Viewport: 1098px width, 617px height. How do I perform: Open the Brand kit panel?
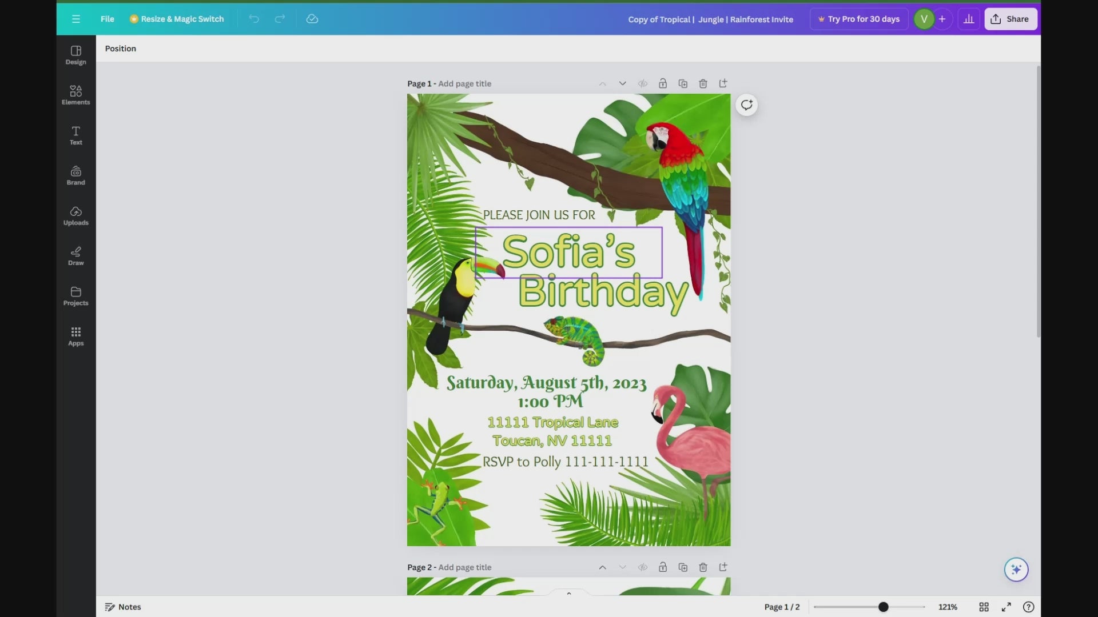point(75,175)
